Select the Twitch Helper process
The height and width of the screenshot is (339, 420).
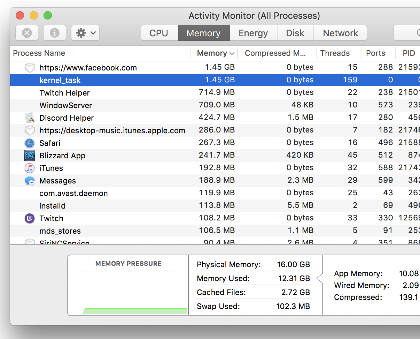pos(64,93)
